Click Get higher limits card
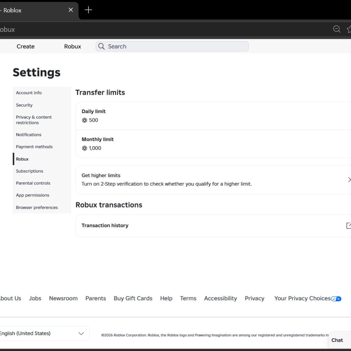The width and height of the screenshot is (351, 351). coord(213,180)
